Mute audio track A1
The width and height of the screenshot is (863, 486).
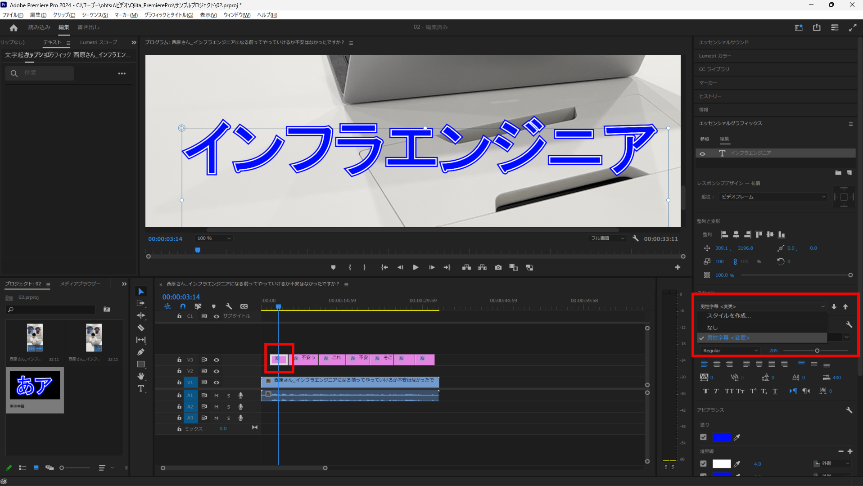click(x=217, y=396)
